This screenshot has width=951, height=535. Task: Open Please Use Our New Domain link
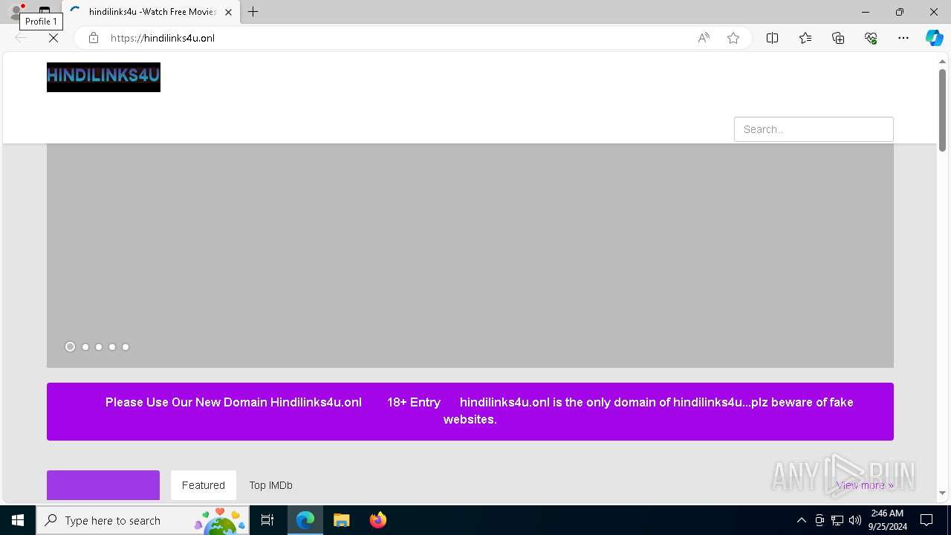233,402
